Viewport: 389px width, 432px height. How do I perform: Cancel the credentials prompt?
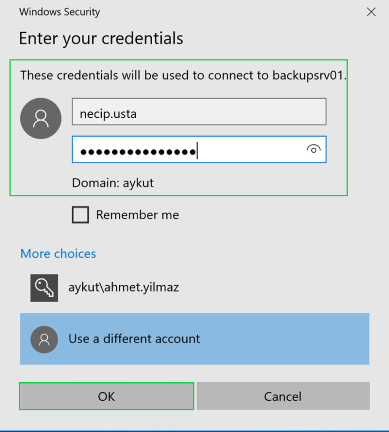(x=283, y=396)
